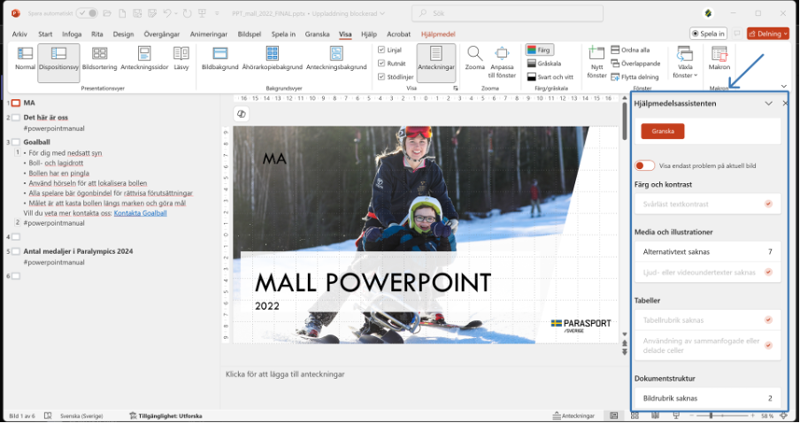Select Färg color mode
This screenshot has width=800, height=423.
tap(539, 50)
